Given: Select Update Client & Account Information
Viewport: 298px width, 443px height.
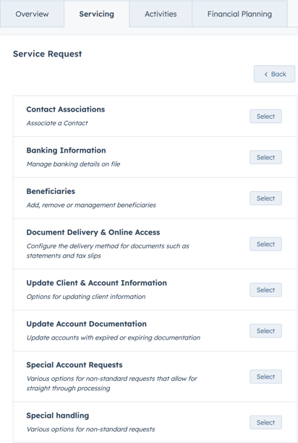Looking at the screenshot, I should [265, 290].
